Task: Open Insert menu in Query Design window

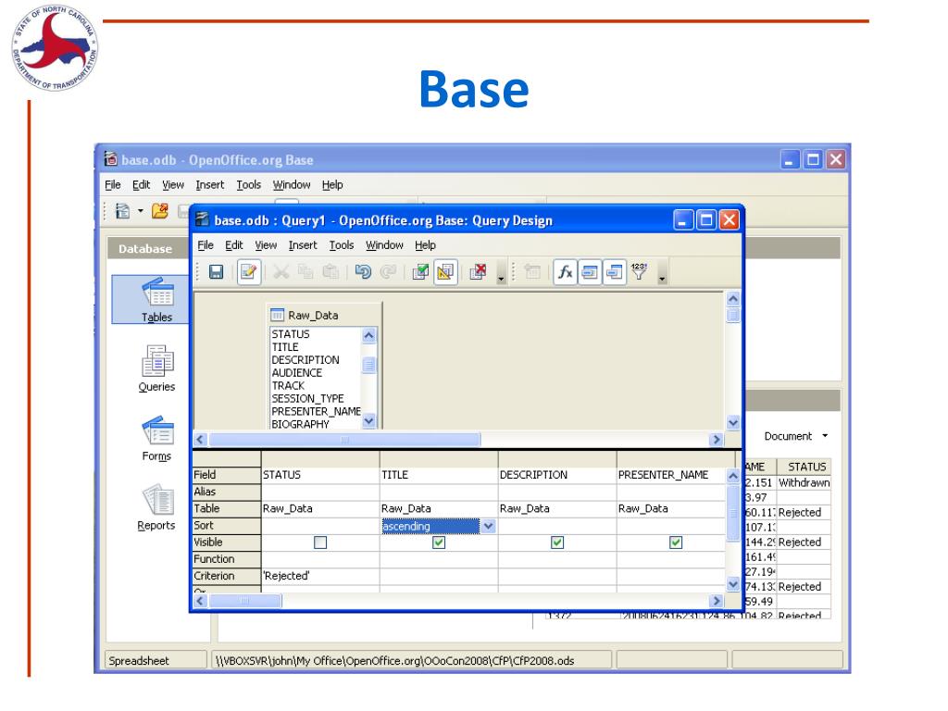Action: (x=303, y=244)
